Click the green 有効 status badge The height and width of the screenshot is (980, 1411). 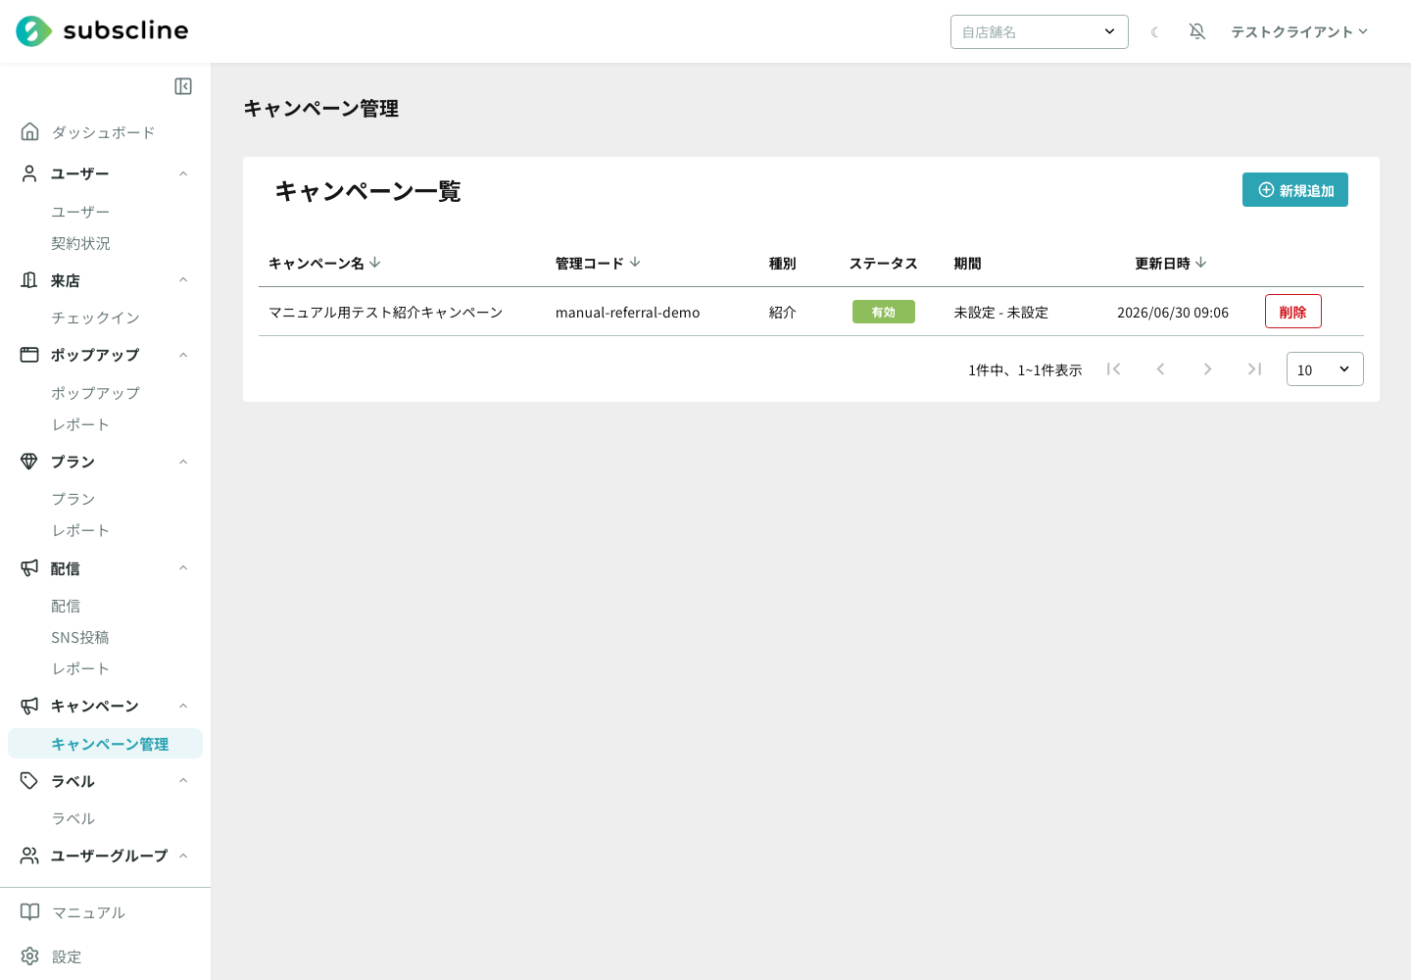tap(884, 312)
